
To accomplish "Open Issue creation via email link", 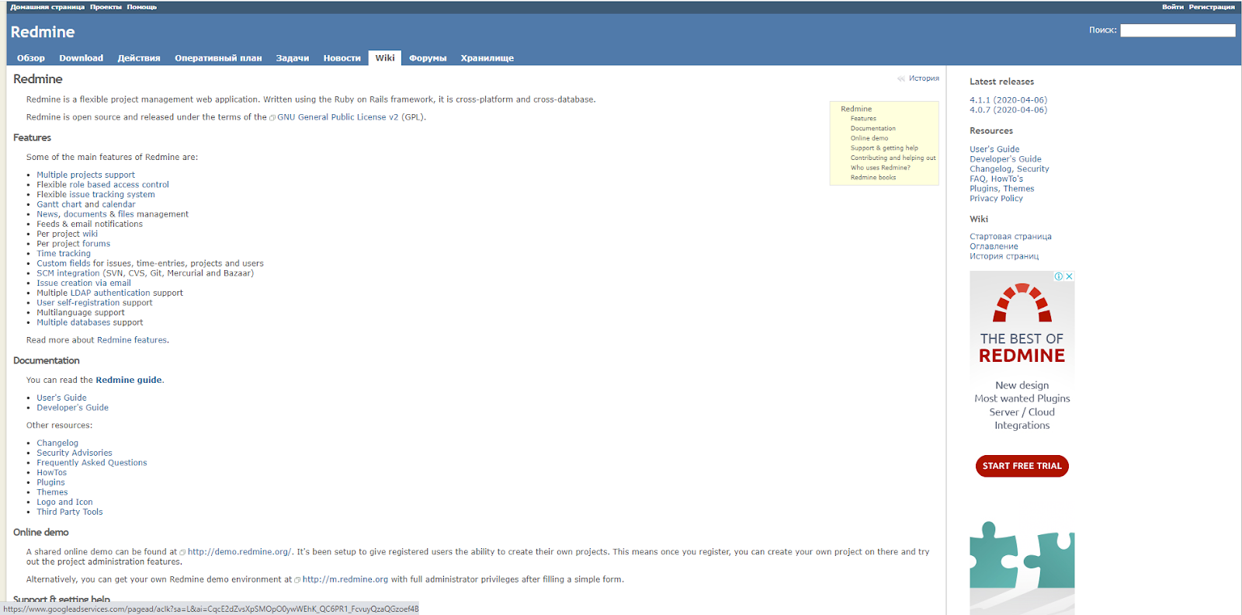I will 84,283.
